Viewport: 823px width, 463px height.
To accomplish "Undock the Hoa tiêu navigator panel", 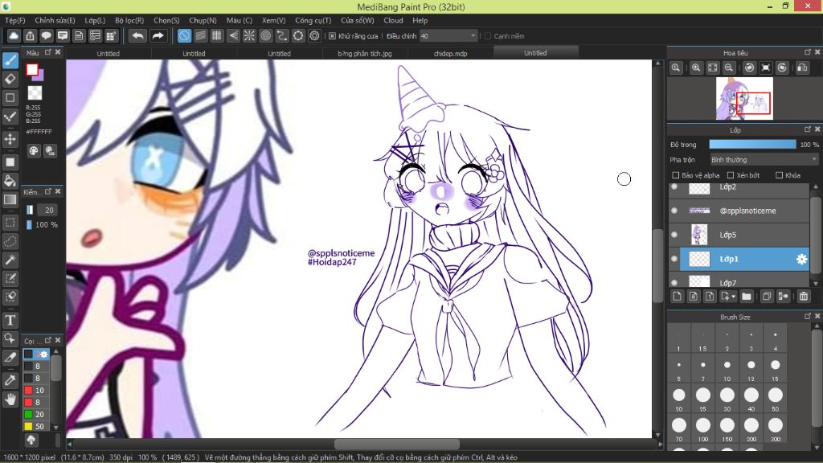I will click(807, 52).
